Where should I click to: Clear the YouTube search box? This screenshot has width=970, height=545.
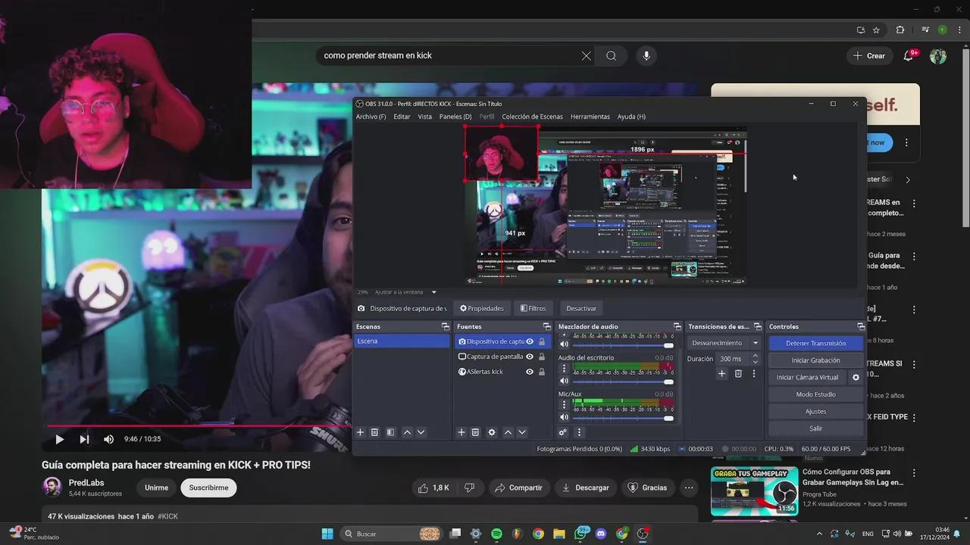(586, 55)
